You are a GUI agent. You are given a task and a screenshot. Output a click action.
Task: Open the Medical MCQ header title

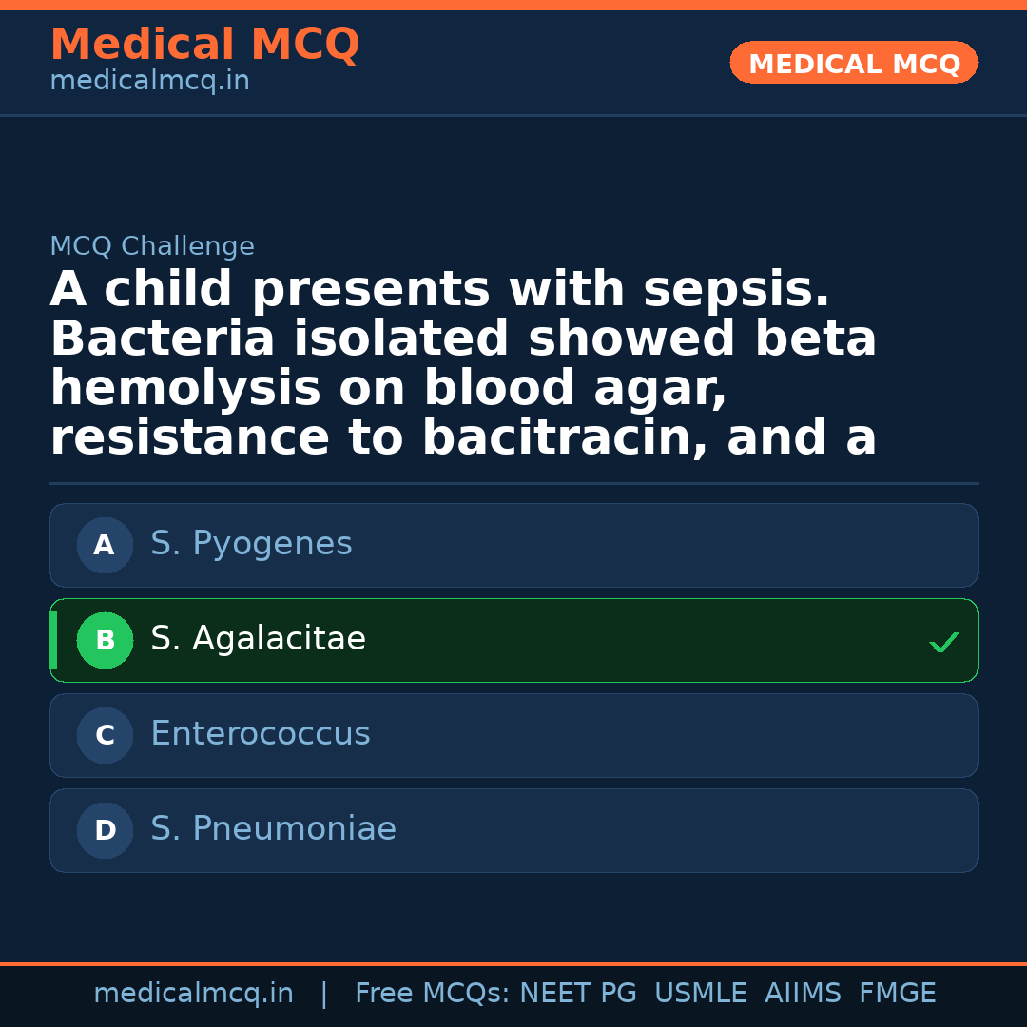coord(204,45)
